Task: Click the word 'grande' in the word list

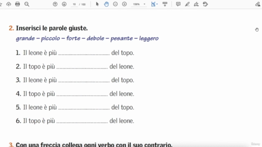Action: (25, 38)
